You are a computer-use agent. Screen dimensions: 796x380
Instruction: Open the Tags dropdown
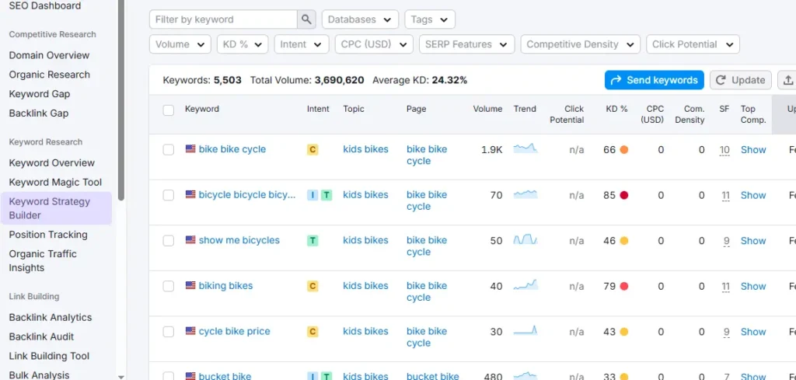click(x=429, y=19)
